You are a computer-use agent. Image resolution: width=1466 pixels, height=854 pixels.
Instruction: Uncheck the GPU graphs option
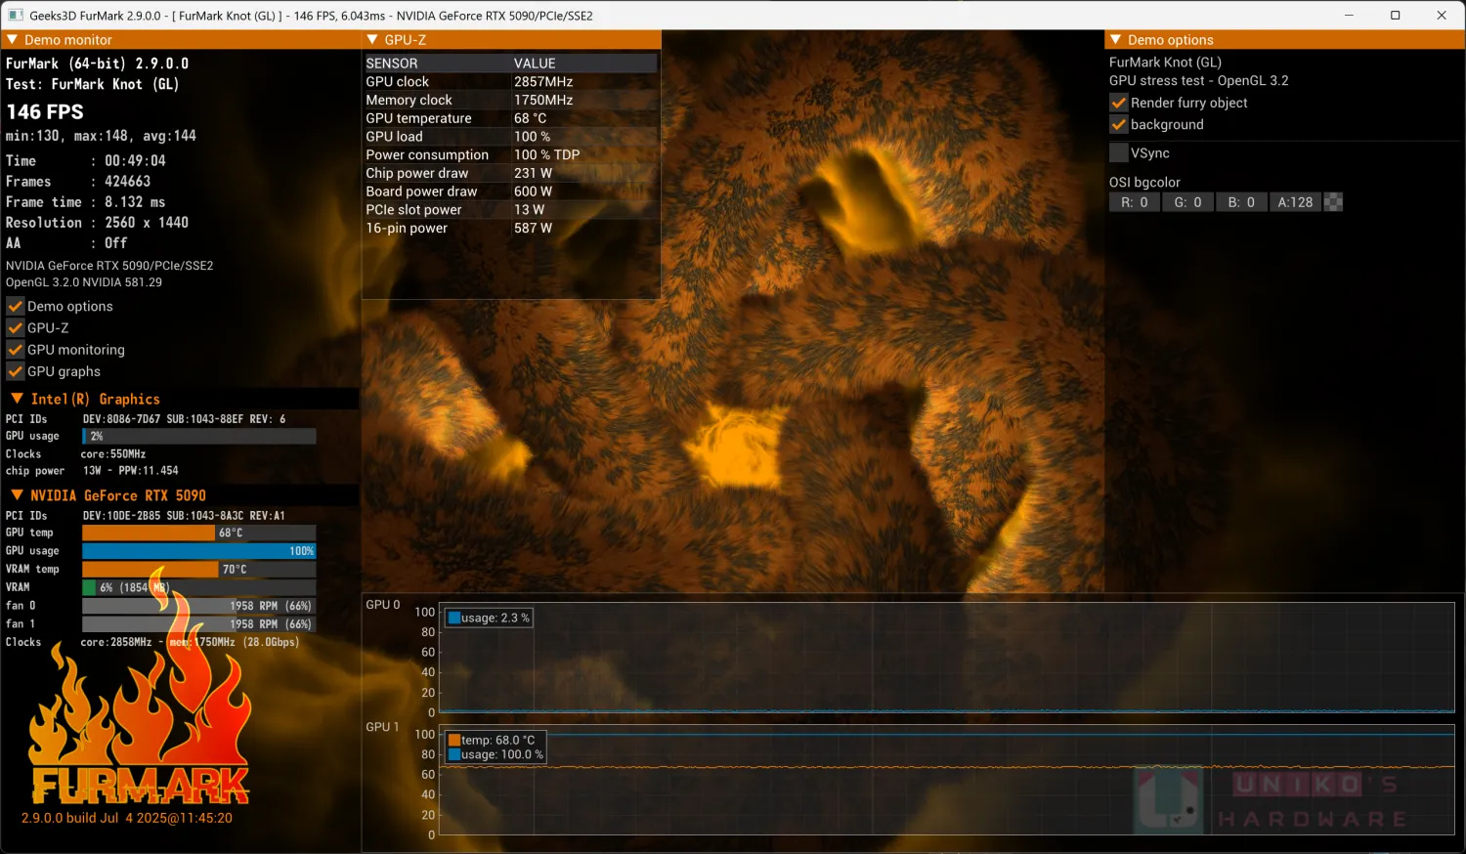click(16, 371)
